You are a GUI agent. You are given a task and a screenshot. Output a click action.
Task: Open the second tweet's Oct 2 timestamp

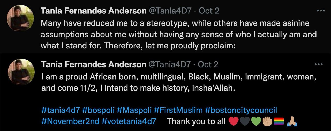[x=208, y=64]
